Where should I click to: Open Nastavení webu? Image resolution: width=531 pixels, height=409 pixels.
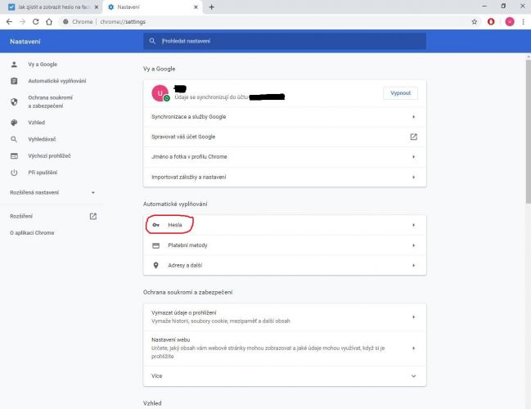285,348
